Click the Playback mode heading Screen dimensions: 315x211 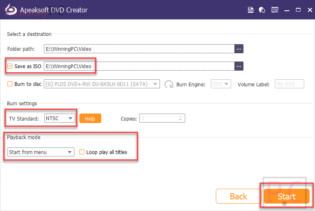[24, 138]
